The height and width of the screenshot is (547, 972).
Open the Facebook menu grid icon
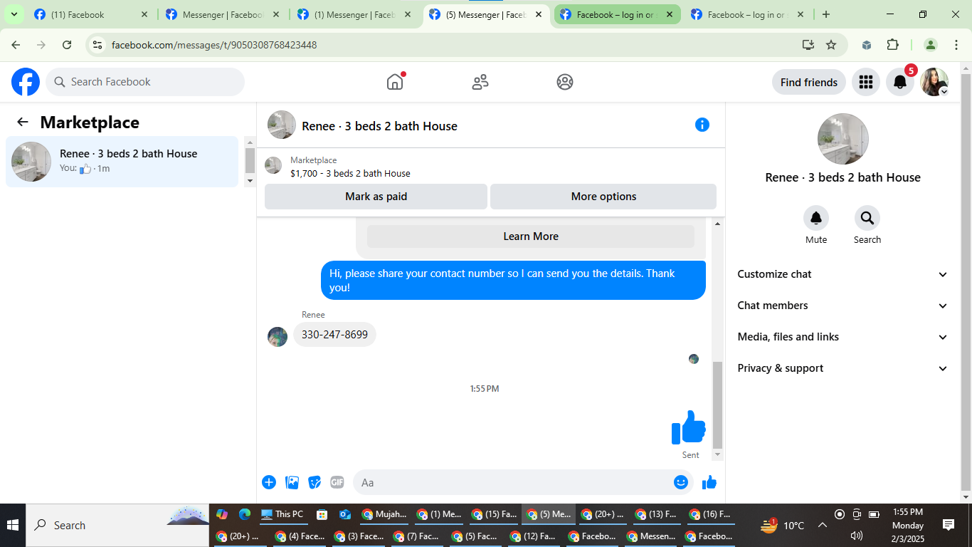(x=866, y=82)
